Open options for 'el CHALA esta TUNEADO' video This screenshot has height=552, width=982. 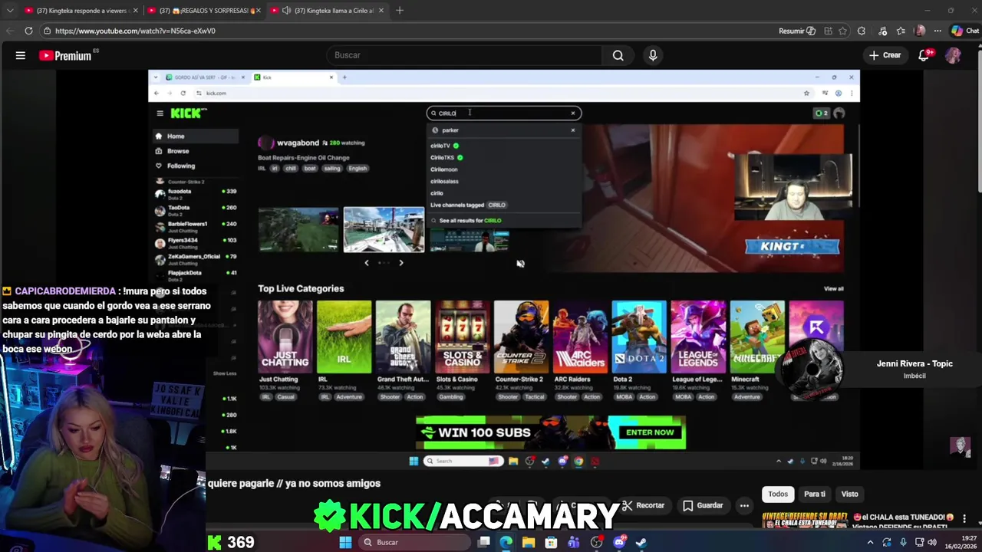coord(964,518)
